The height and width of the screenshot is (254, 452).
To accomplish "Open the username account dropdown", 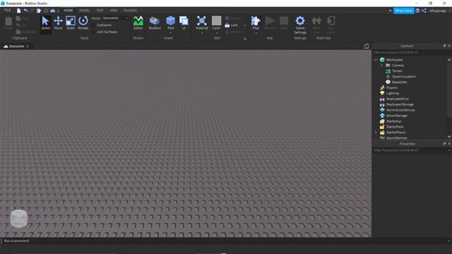I will 440,11.
